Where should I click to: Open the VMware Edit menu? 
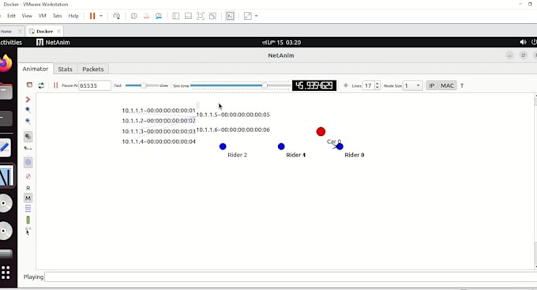click(x=11, y=16)
